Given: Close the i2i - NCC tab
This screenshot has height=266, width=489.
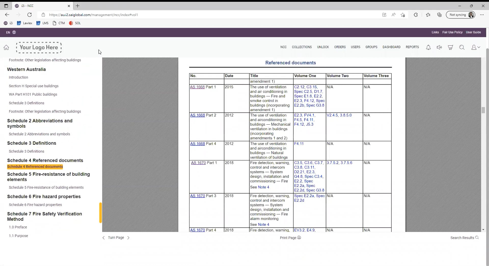Looking at the screenshot, I should [69, 6].
